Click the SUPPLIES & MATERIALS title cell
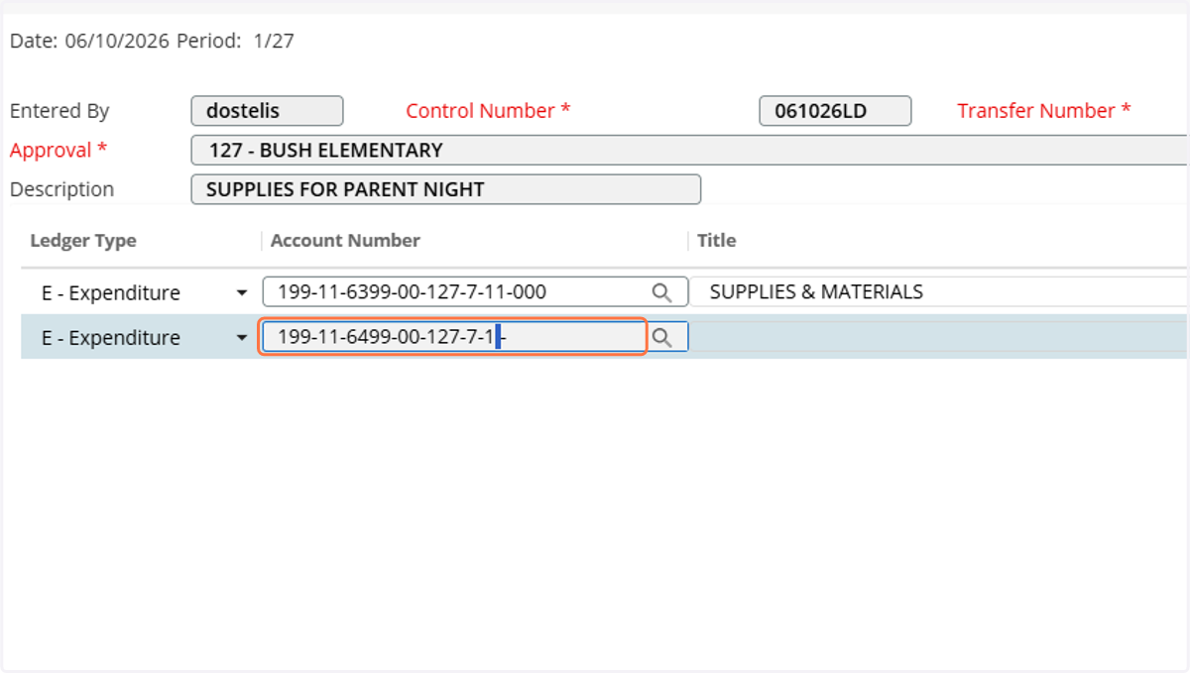 click(x=938, y=292)
